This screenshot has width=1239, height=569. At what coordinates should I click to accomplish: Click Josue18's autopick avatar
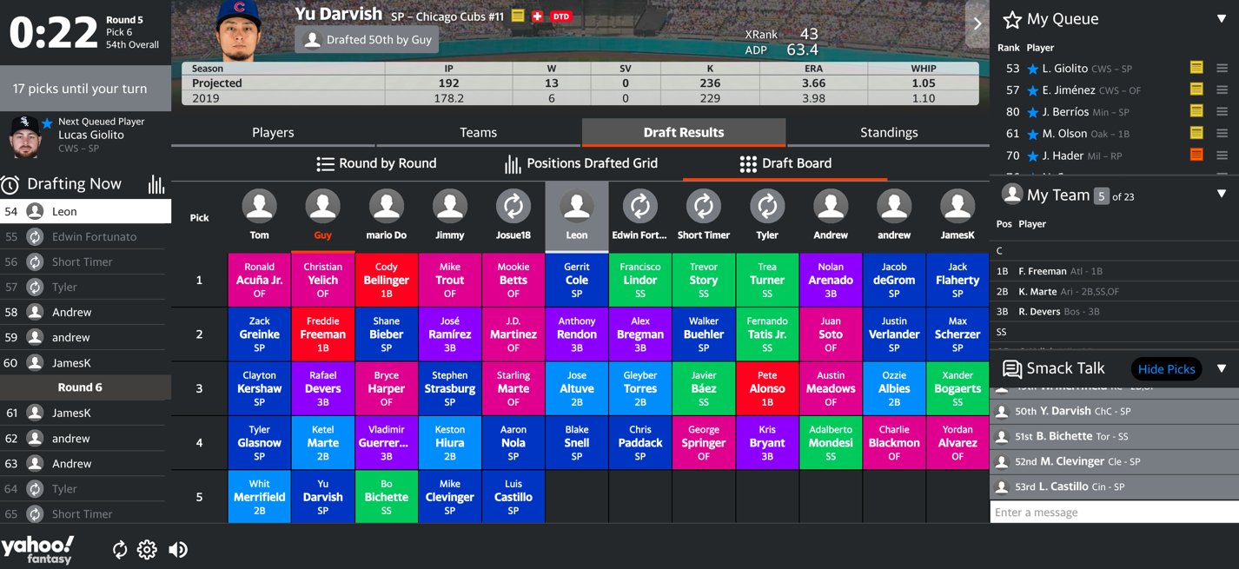[513, 207]
